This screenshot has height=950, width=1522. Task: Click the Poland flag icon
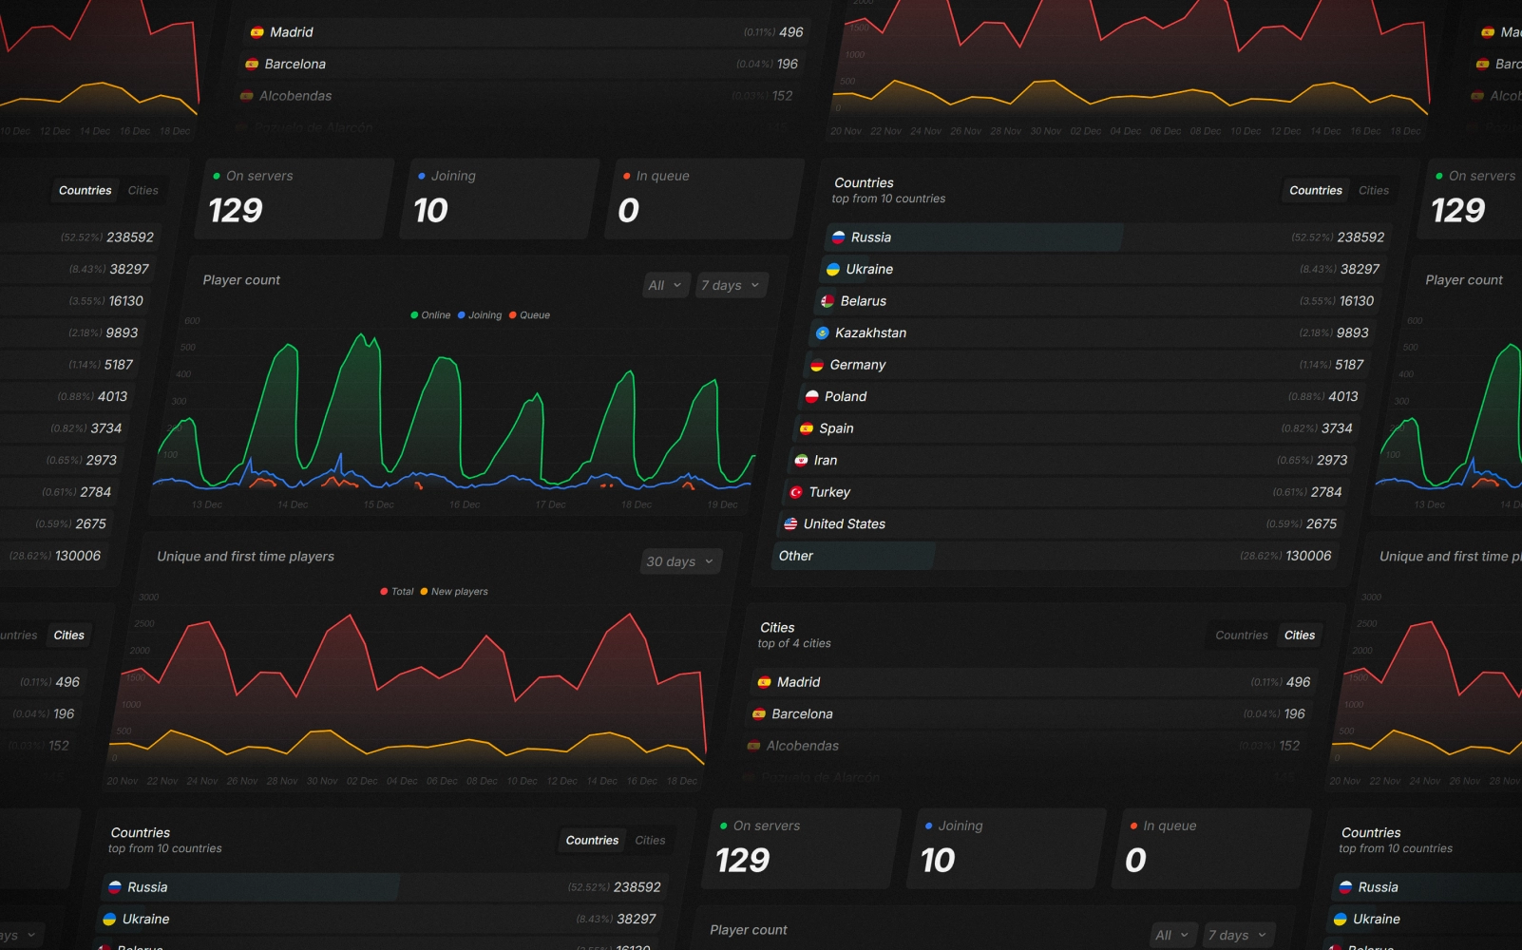click(x=812, y=396)
